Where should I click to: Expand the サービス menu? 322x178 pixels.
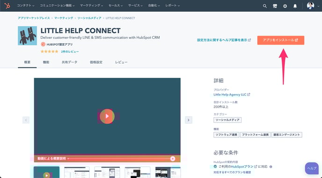coord(135,6)
